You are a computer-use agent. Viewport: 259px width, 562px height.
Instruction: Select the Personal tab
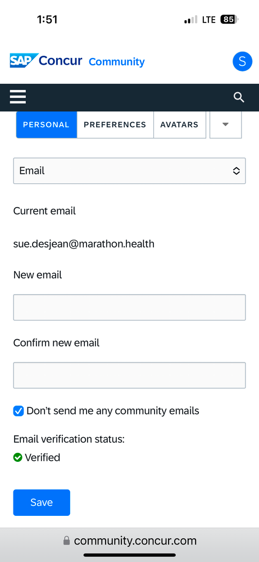click(x=47, y=125)
